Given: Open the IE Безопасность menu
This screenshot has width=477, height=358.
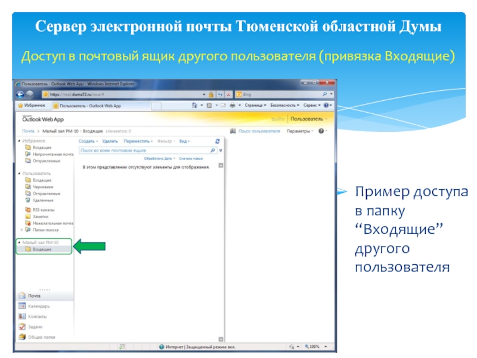Looking at the screenshot, I should coord(285,106).
